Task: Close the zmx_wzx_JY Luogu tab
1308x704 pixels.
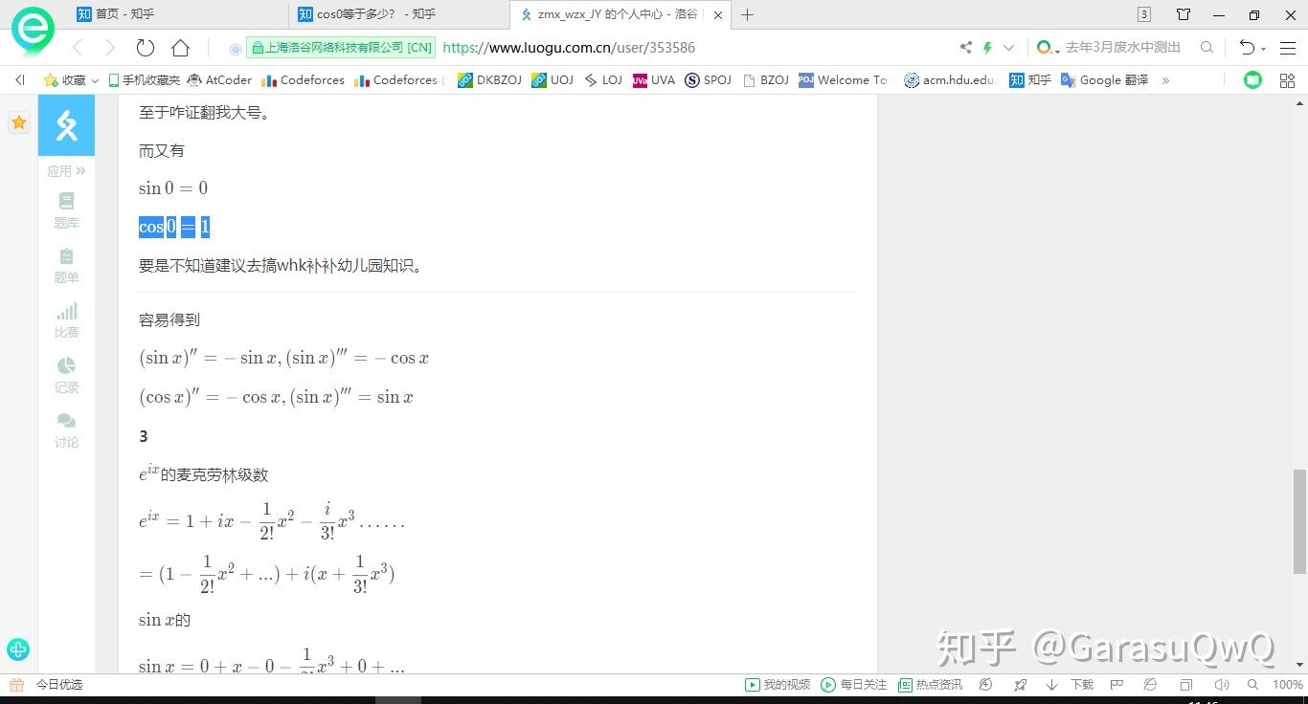Action: [718, 14]
